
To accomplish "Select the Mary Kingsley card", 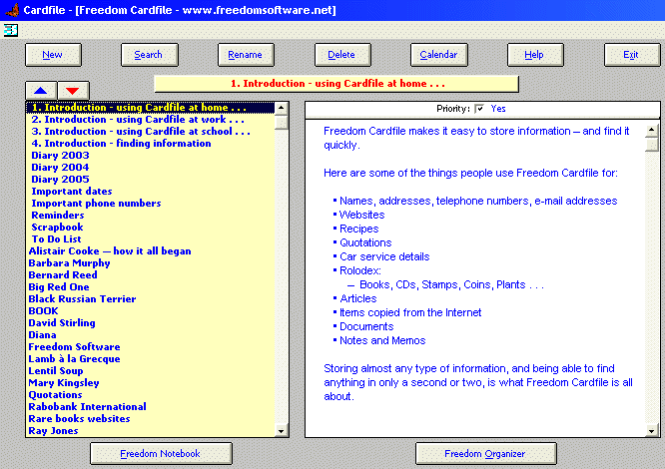I will [x=150, y=383].
